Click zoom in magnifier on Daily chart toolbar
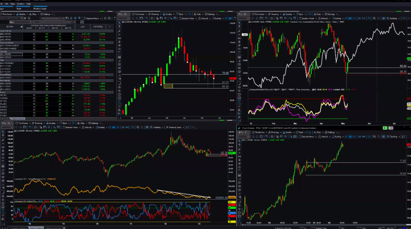 pyautogui.click(x=374, y=18)
